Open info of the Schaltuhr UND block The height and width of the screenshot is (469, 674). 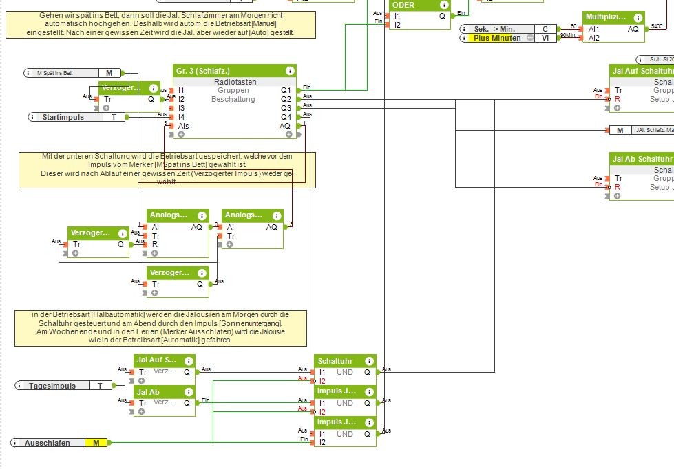[x=369, y=361]
